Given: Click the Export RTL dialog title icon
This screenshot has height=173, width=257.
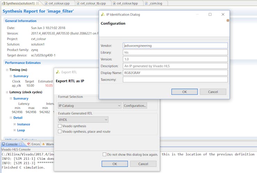Looking at the screenshot, I should [x=58, y=72].
